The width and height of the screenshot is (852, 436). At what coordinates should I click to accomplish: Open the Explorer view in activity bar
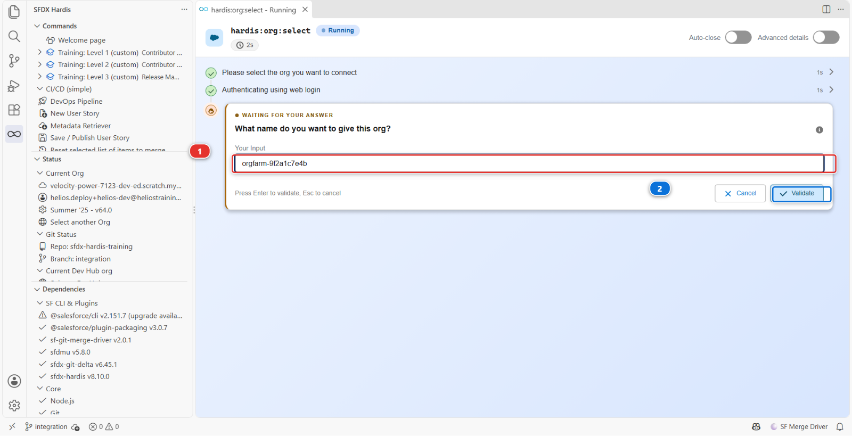pos(14,12)
